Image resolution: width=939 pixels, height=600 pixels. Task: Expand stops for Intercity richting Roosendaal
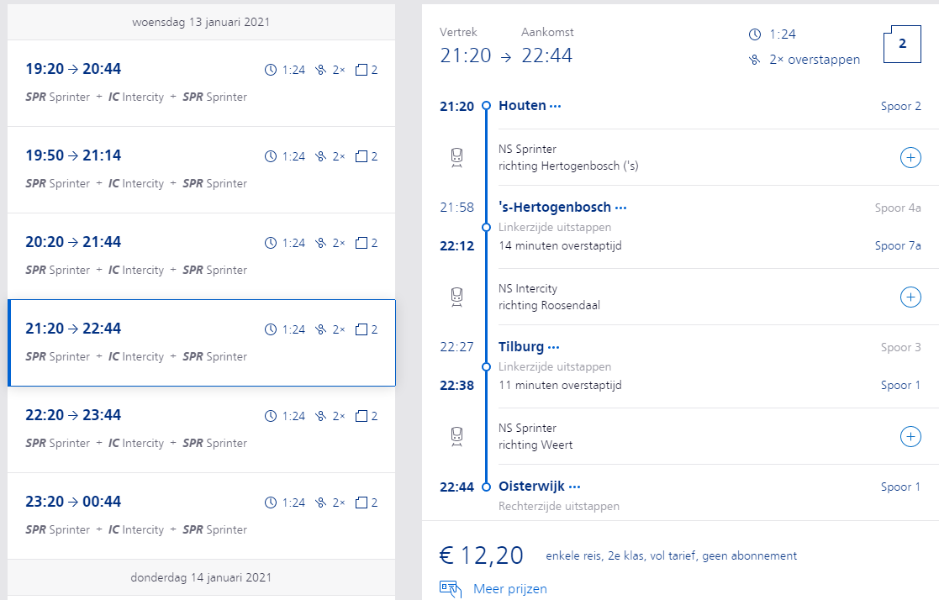(910, 297)
